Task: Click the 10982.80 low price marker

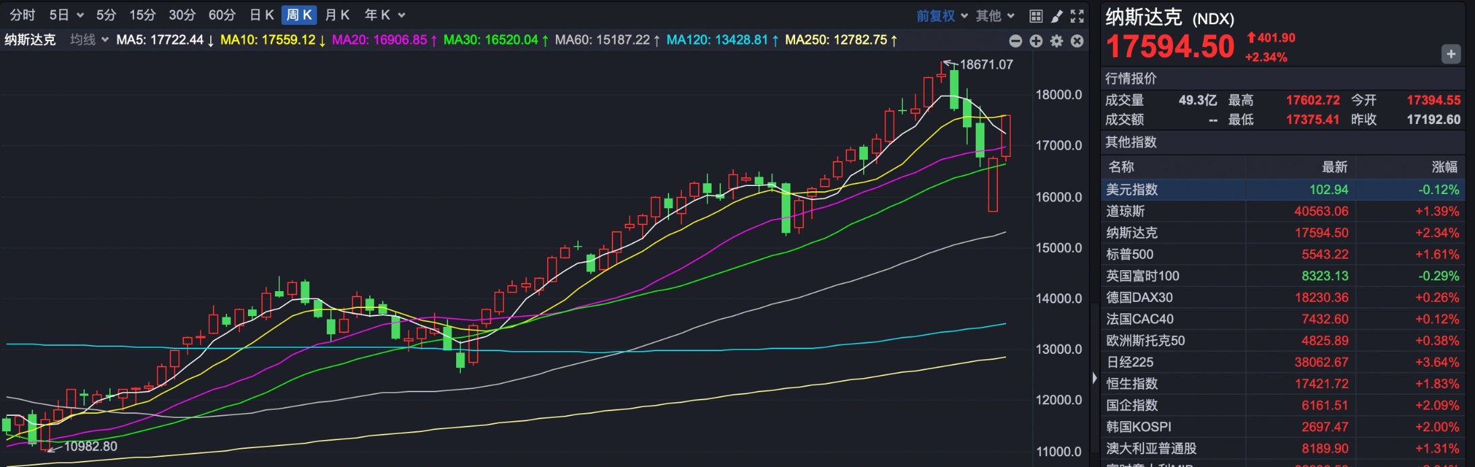Action: click(x=90, y=446)
